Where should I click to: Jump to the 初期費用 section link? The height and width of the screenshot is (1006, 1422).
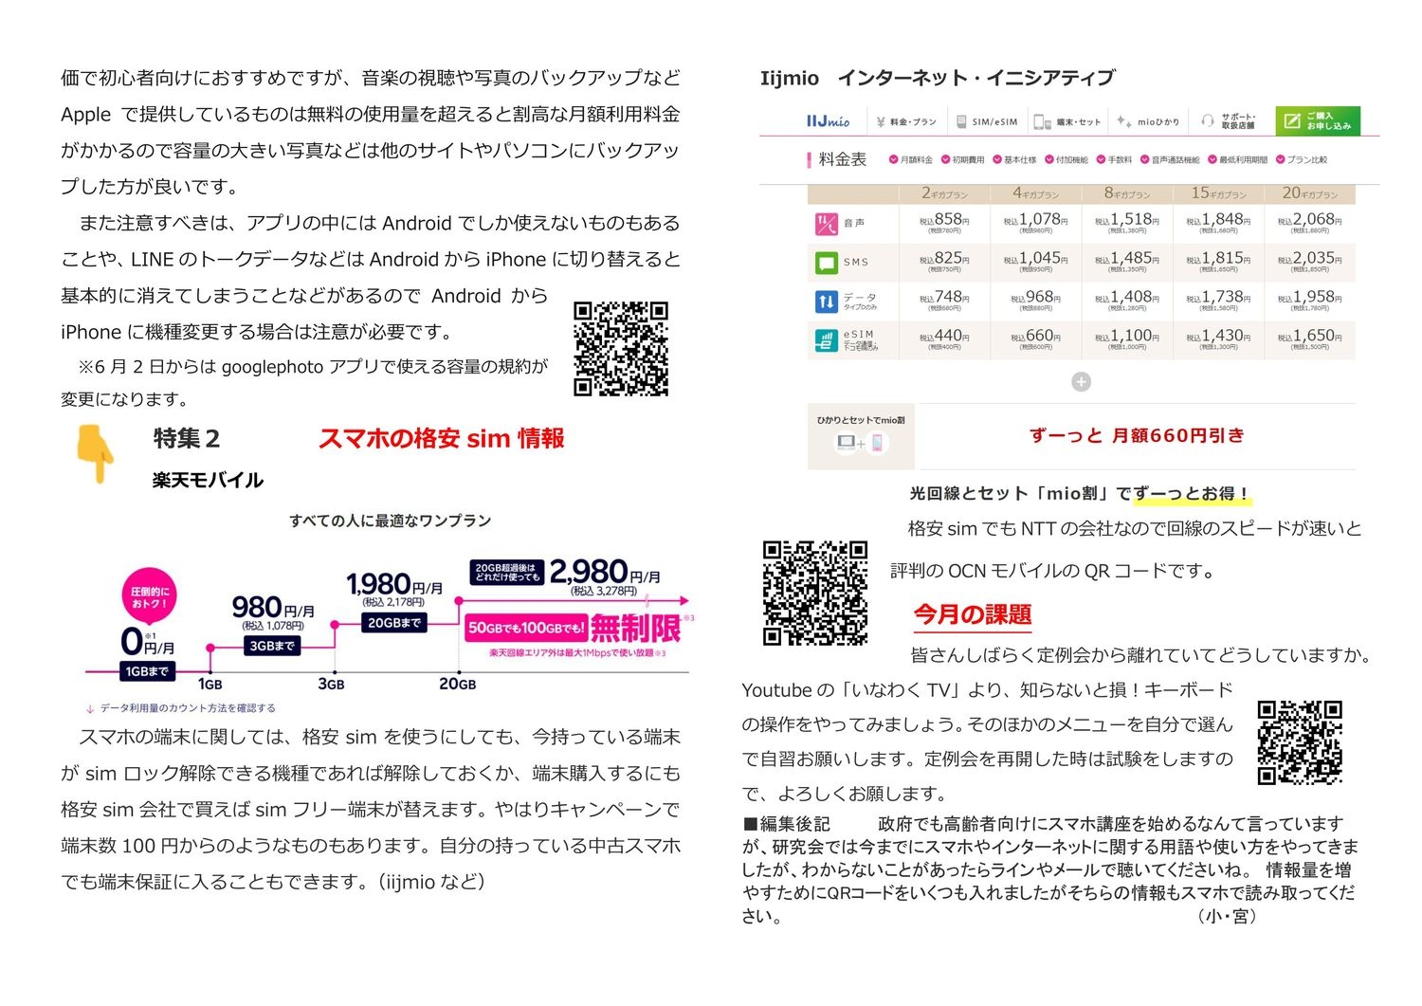point(962,159)
